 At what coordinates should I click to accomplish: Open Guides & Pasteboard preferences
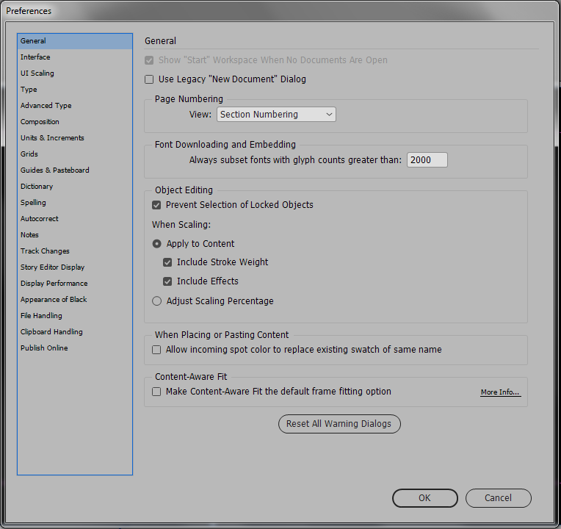tap(75, 170)
